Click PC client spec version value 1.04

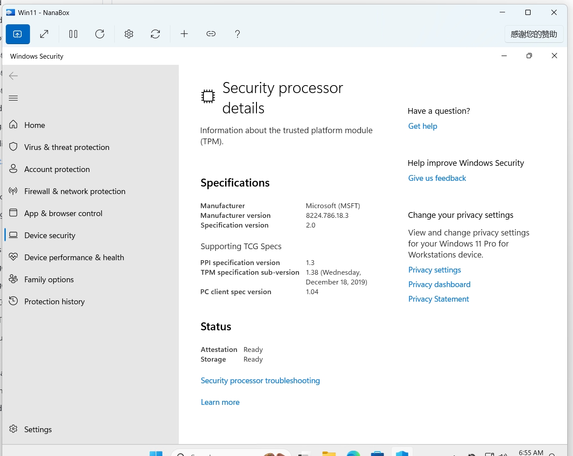[x=312, y=292]
